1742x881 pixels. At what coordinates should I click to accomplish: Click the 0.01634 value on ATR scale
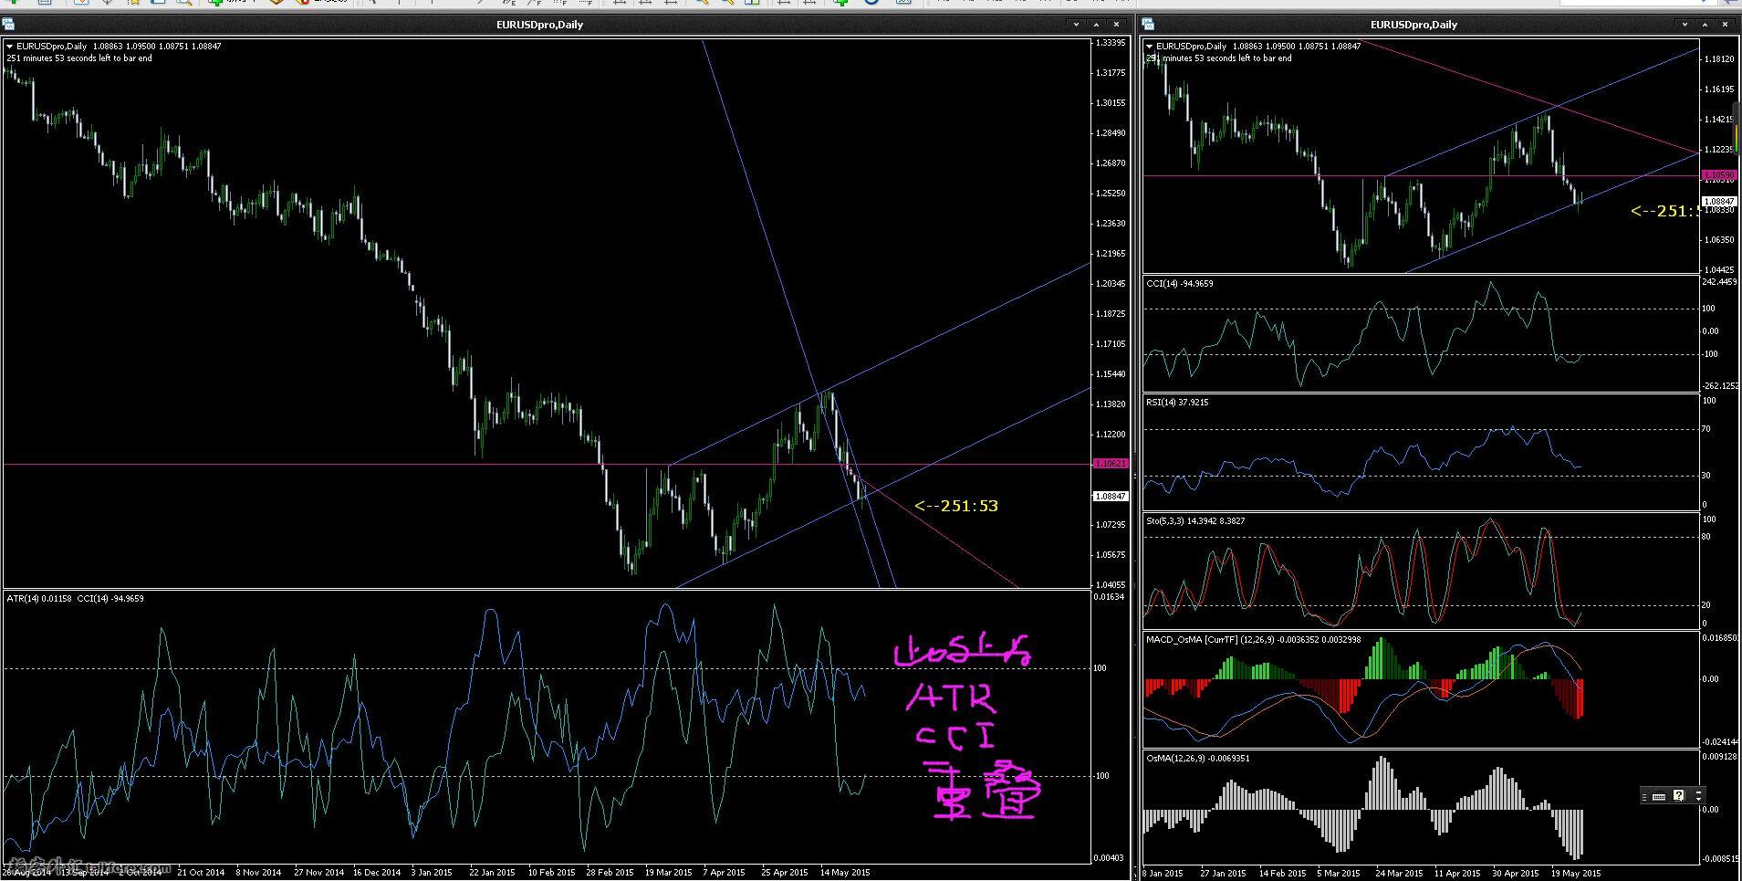click(x=1110, y=597)
